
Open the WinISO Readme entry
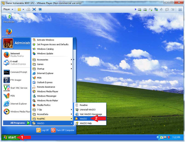pyautogui.click(x=90, y=105)
